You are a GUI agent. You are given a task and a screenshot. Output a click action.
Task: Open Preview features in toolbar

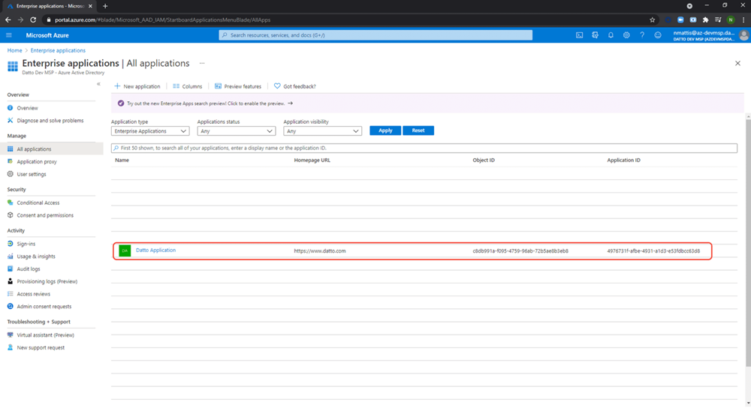point(238,86)
